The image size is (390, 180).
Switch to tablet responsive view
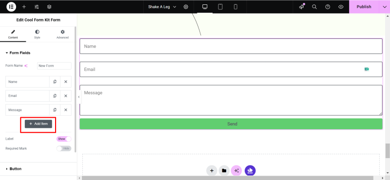220,7
